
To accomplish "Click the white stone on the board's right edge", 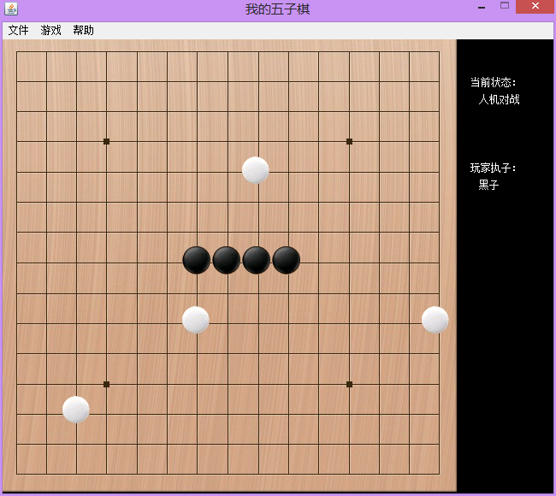I will pos(435,320).
